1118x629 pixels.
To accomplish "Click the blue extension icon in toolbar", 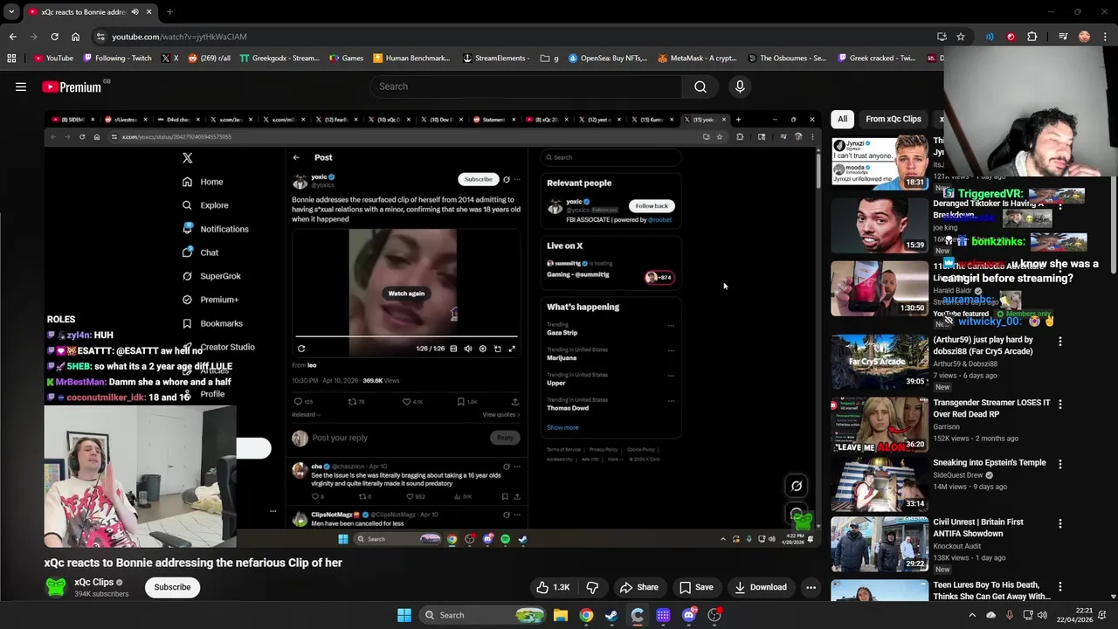I will click(x=990, y=37).
